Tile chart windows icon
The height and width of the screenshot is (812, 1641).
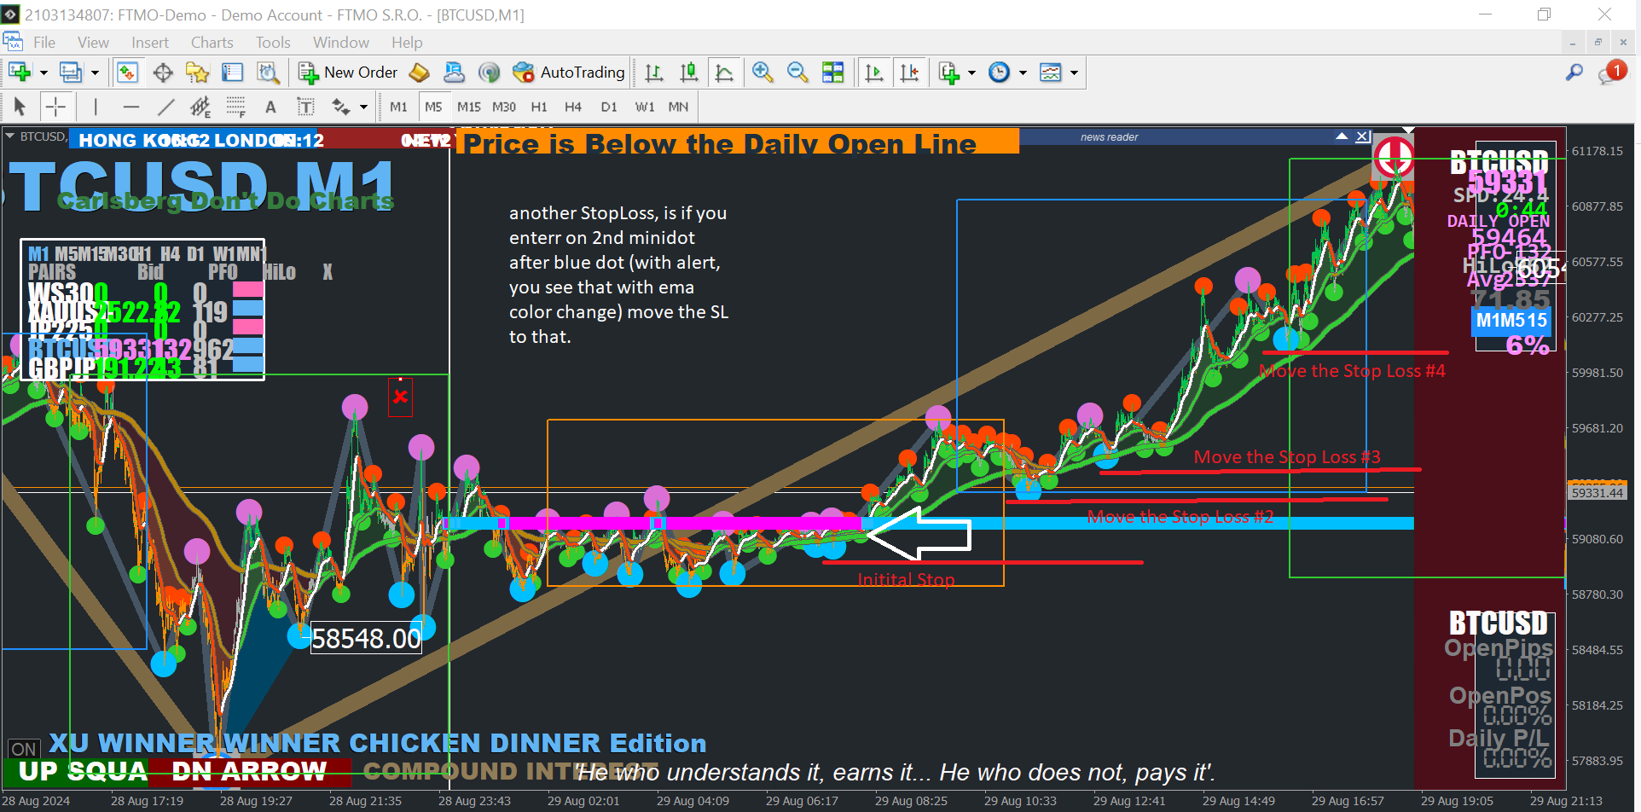pos(833,72)
